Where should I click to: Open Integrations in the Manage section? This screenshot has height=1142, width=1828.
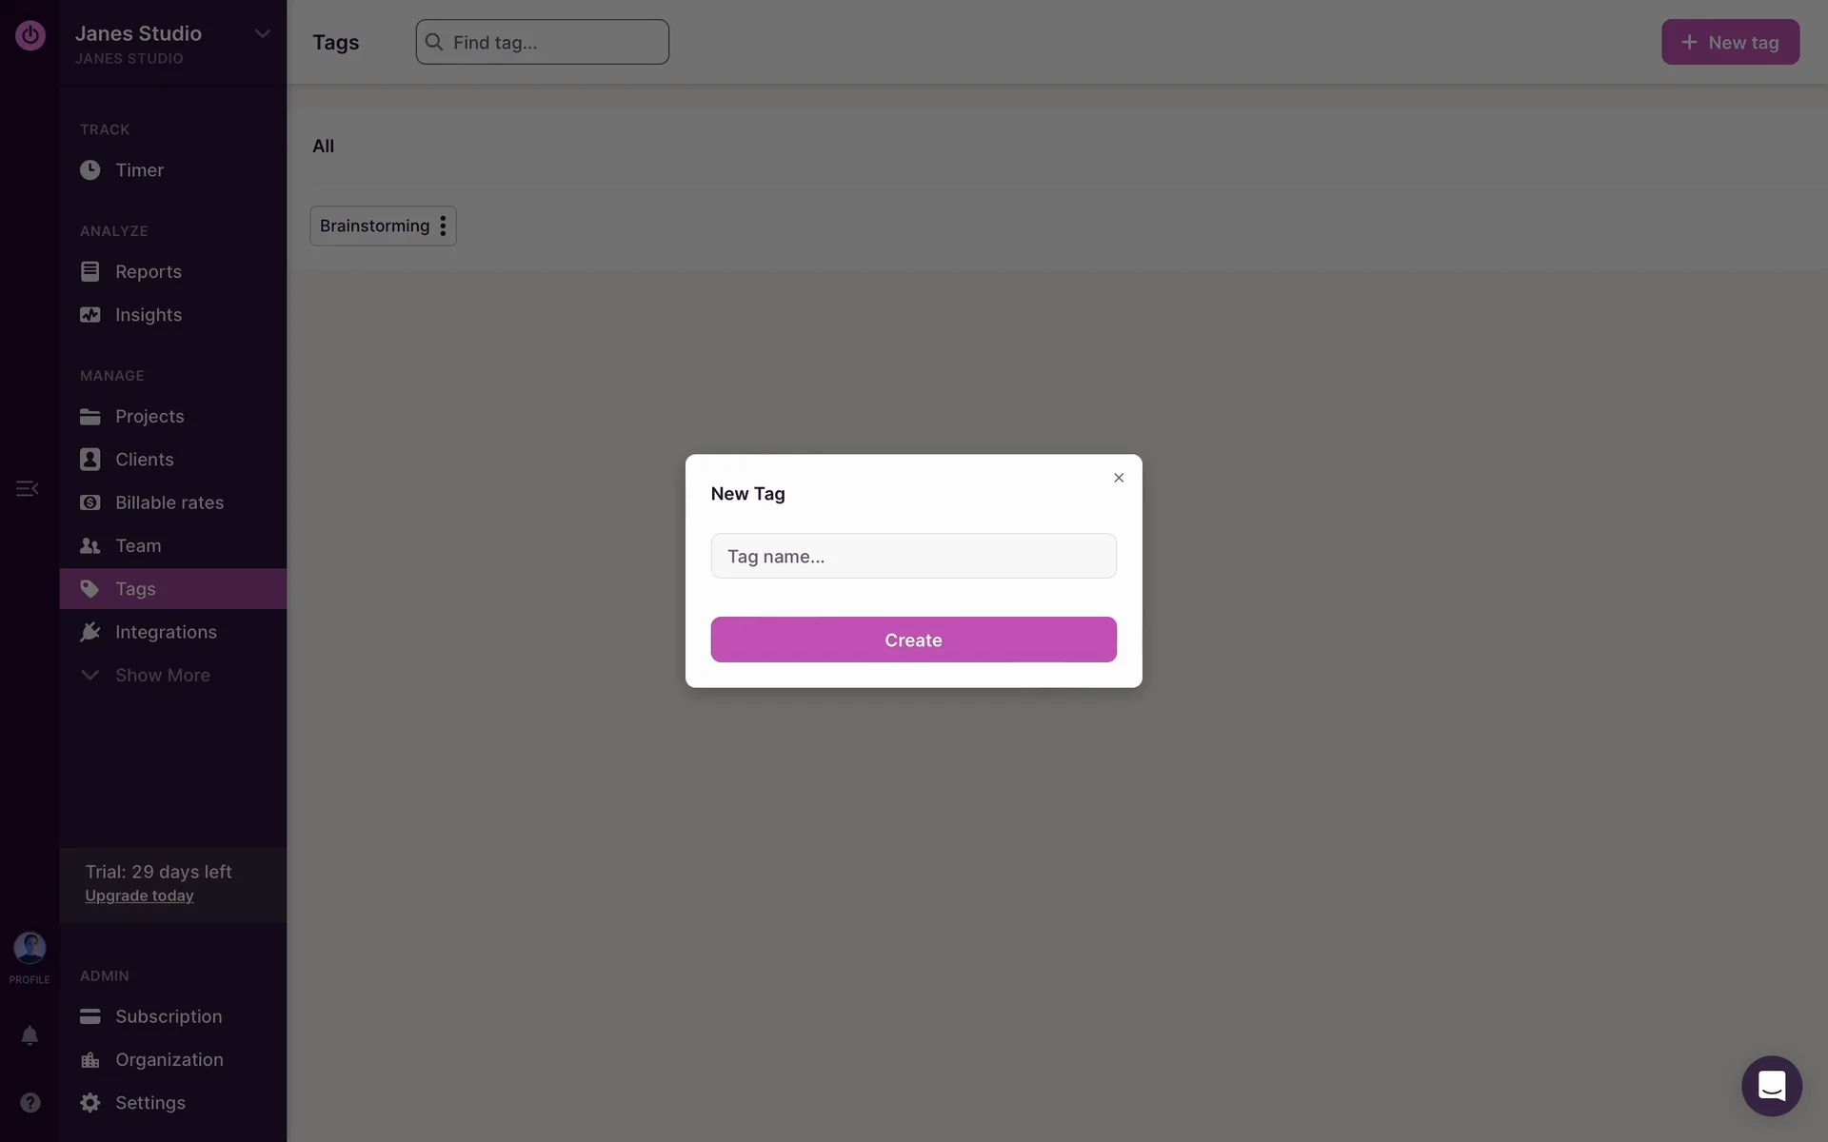(x=166, y=632)
